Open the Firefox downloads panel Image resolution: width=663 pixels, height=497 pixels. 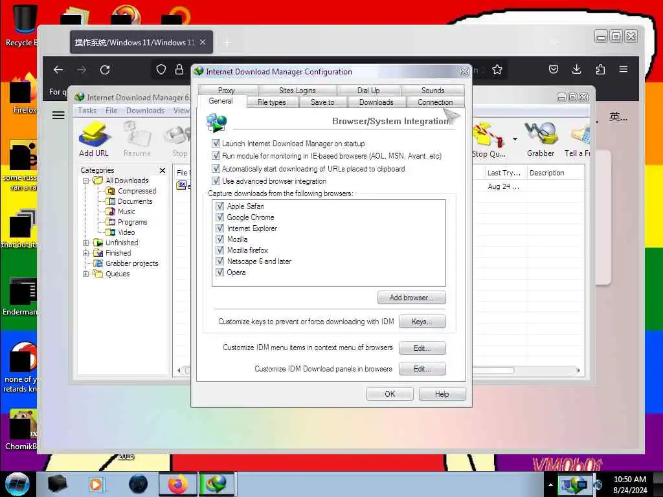coord(576,69)
